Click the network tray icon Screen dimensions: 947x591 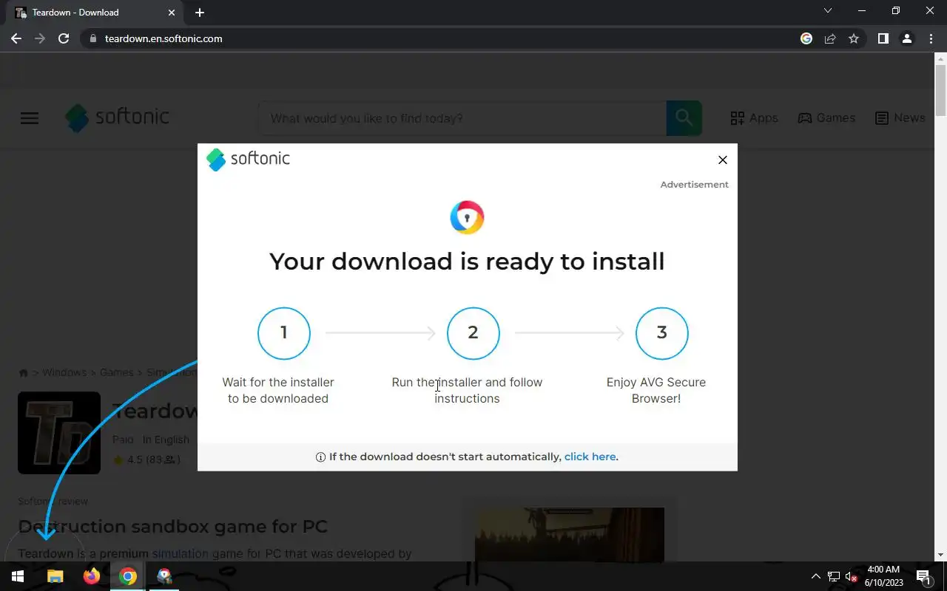834,576
